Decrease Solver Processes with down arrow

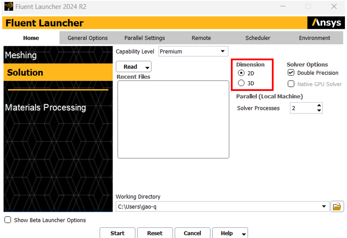click(319, 110)
